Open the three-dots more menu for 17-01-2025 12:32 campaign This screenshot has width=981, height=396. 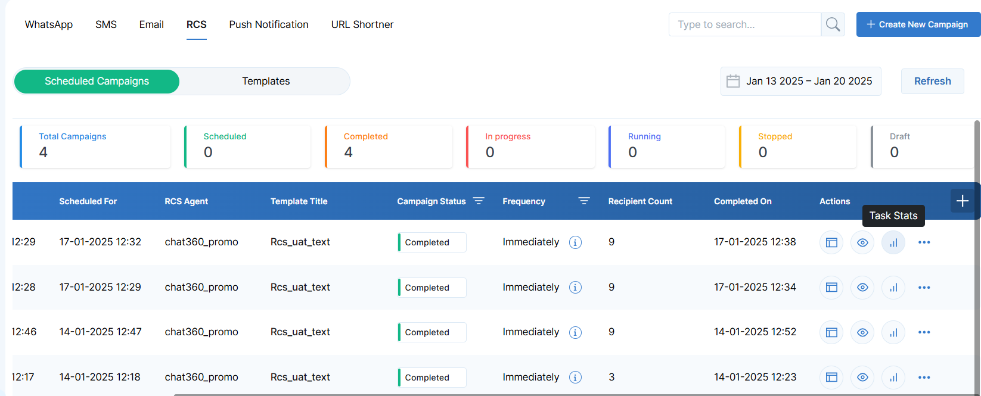(924, 242)
